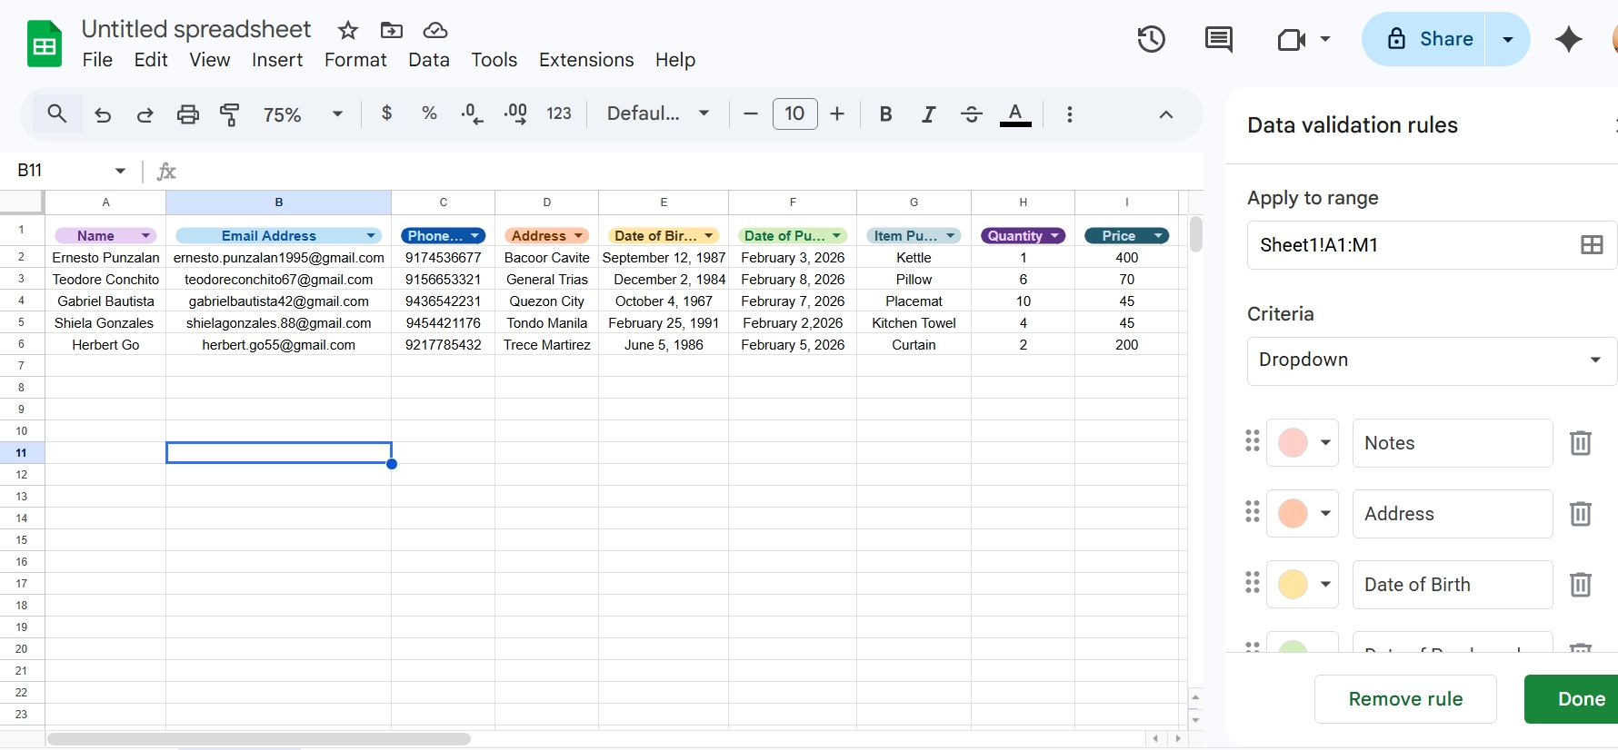Edit the Notes item text field

(x=1453, y=443)
